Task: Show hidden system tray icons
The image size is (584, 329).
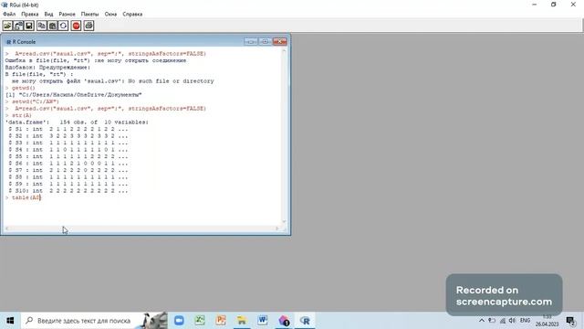Action: point(482,321)
